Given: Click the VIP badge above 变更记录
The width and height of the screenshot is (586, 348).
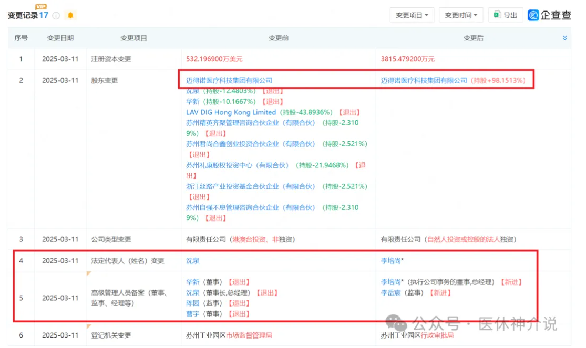Looking at the screenshot, I should click(x=41, y=6).
